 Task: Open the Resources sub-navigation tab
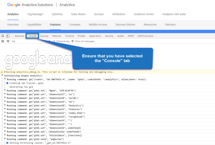(150, 25)
